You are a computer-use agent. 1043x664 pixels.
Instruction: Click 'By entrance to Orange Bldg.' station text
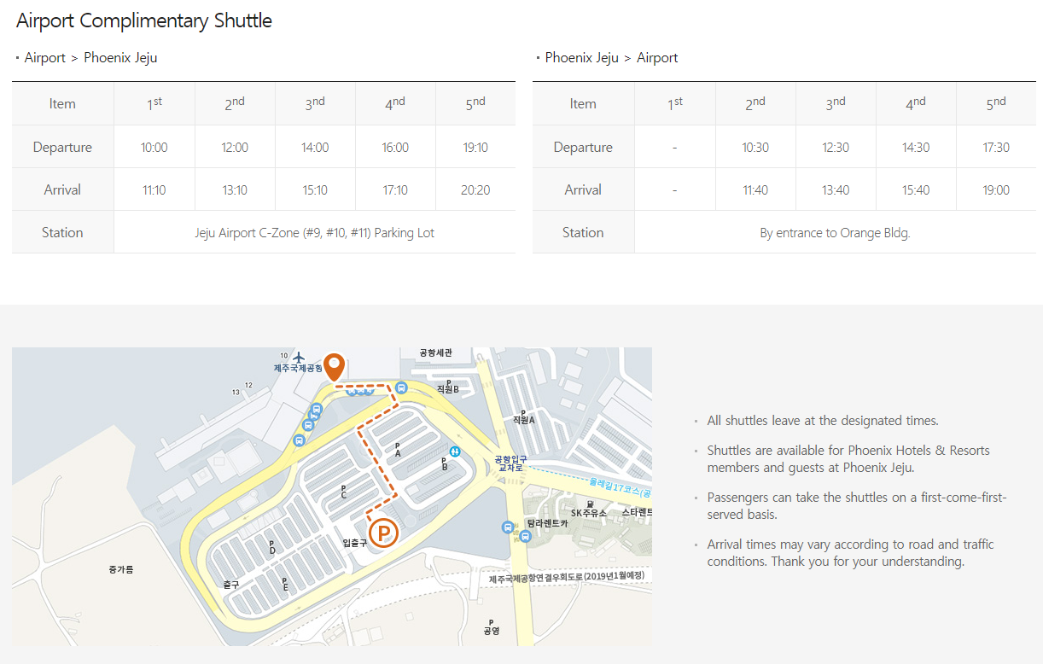[x=835, y=233]
